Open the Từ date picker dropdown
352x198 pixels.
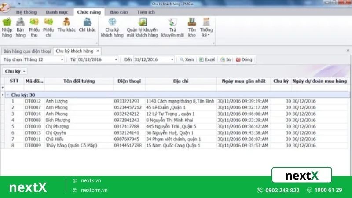(116, 59)
